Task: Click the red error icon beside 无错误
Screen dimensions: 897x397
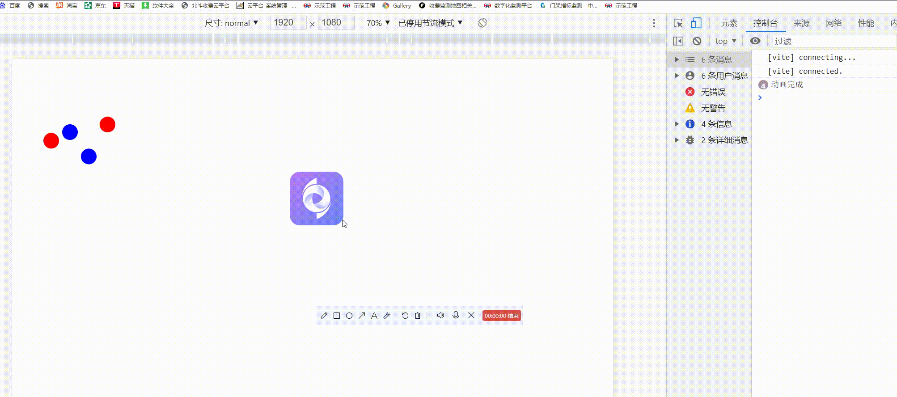Action: (690, 92)
